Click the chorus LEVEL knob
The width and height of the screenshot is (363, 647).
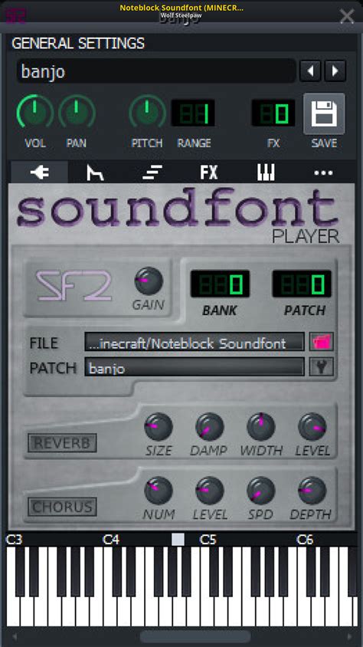(209, 491)
